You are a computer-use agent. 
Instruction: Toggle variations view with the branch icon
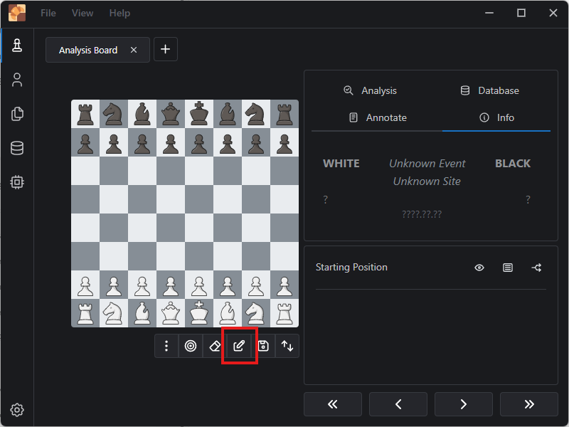[536, 268]
